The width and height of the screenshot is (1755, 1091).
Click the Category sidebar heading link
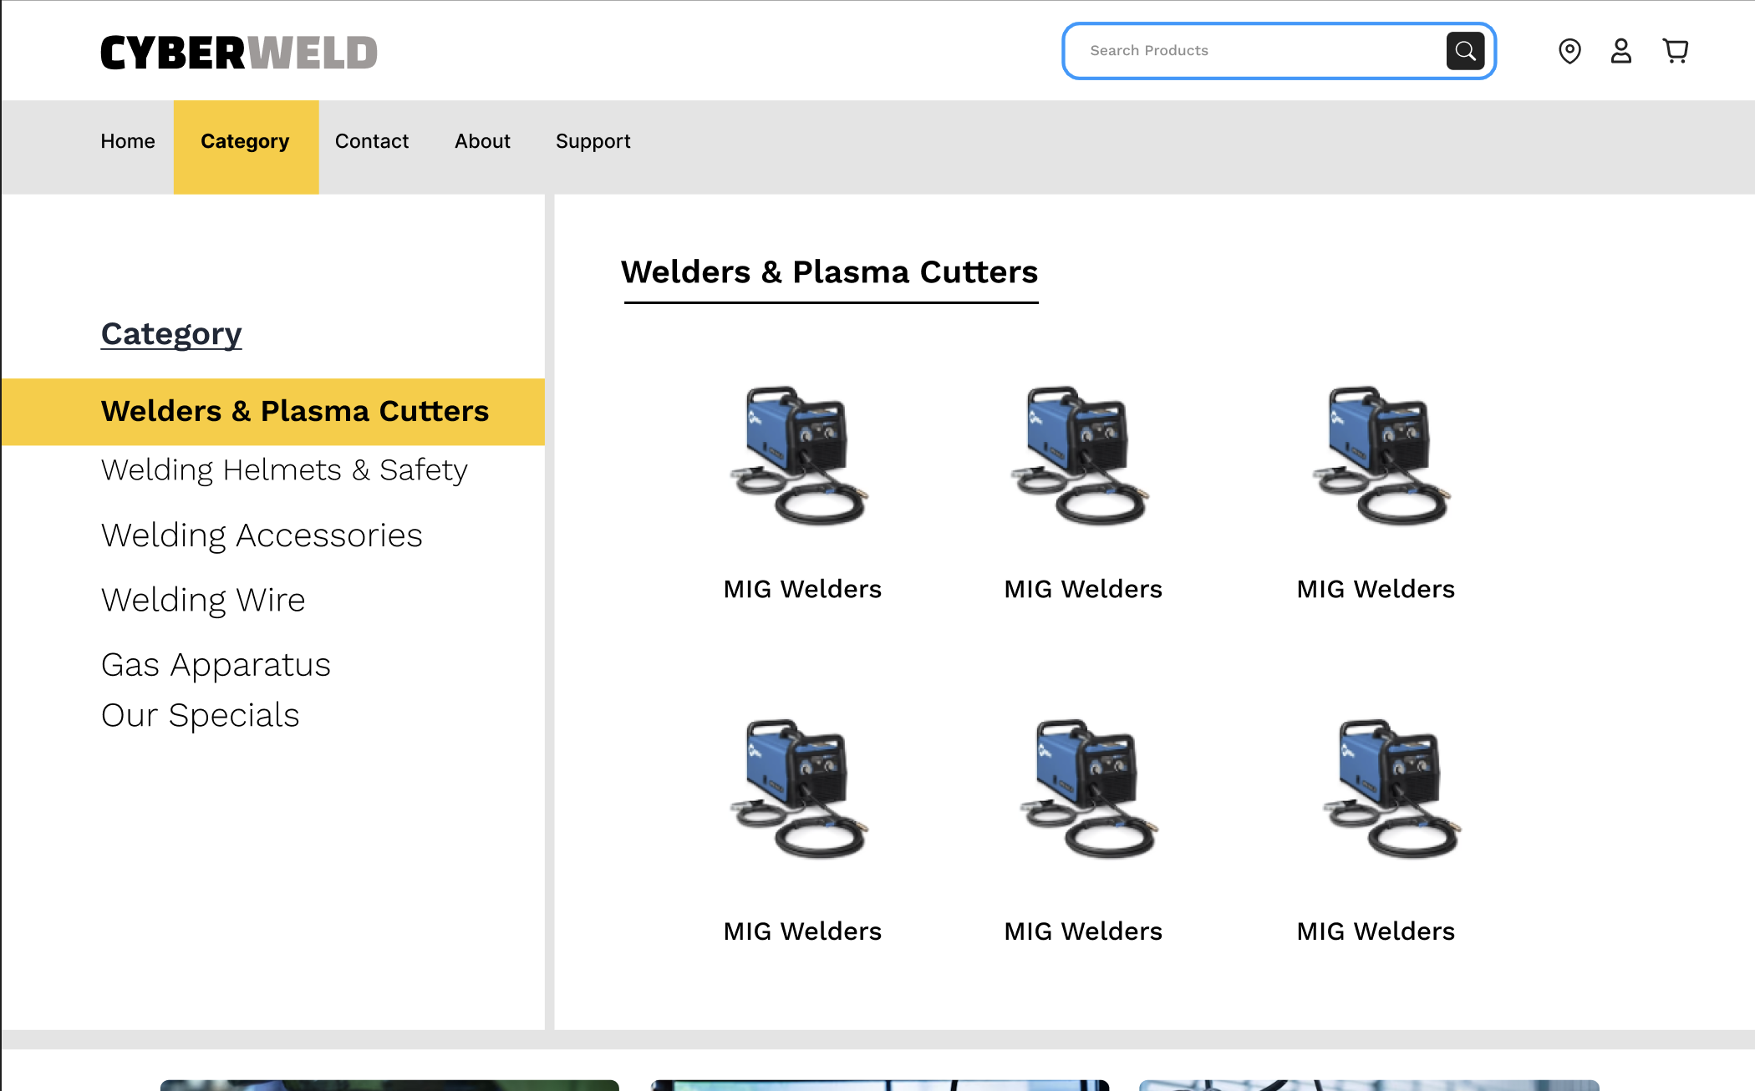click(x=171, y=333)
